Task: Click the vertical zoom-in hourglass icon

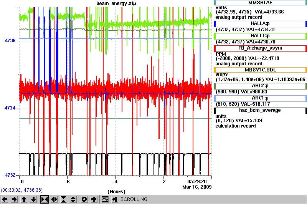Action: point(64,199)
